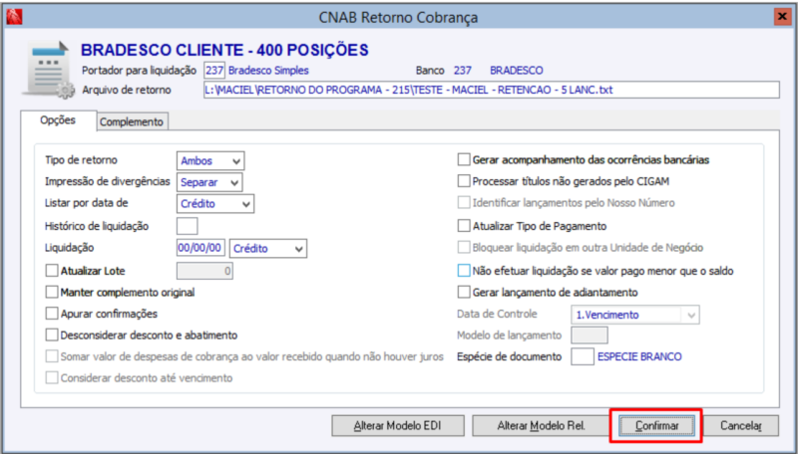This screenshot has width=798, height=454.
Task: Open the Listar por data de dropdown
Action: tap(215, 204)
